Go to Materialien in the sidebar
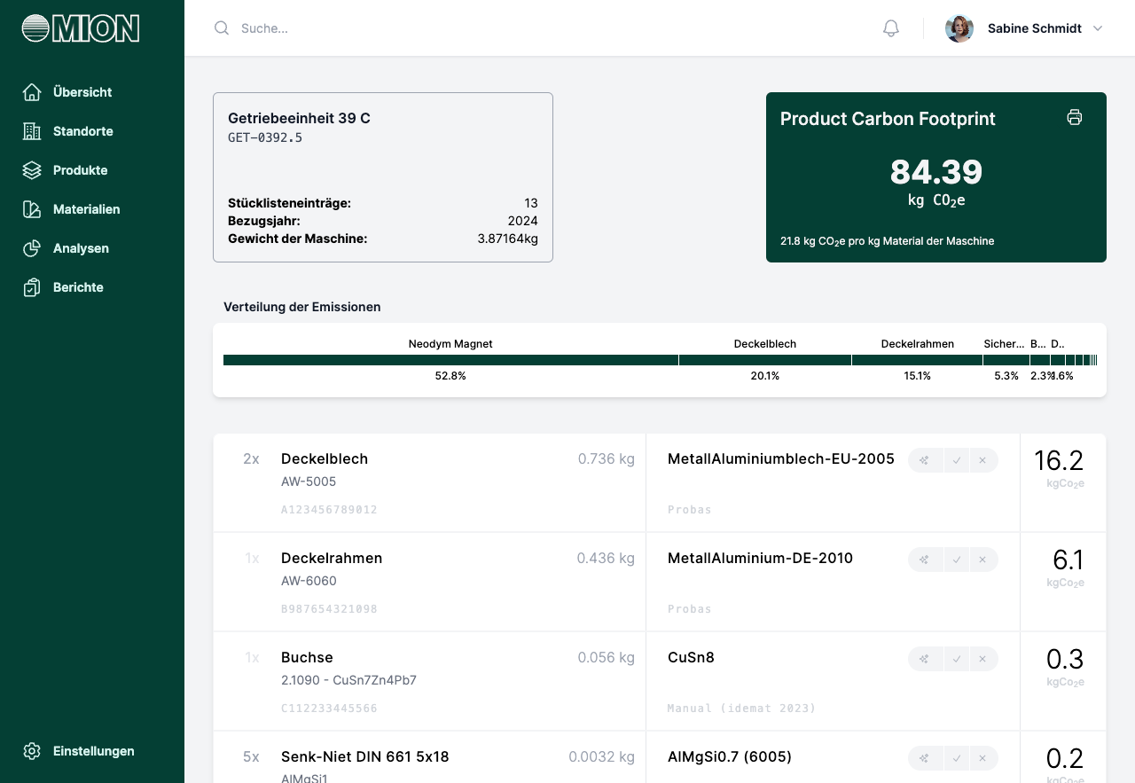 [x=86, y=209]
